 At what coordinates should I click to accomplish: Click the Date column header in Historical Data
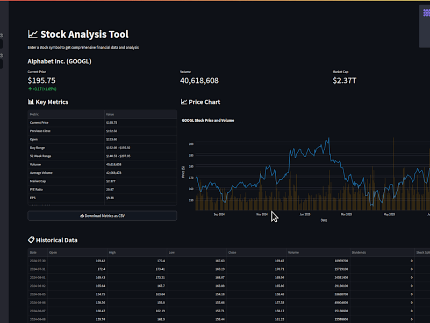point(38,252)
